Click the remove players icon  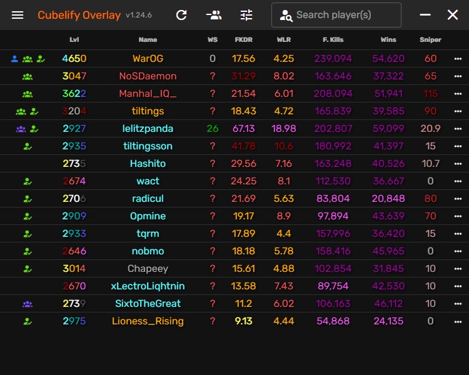coord(214,15)
